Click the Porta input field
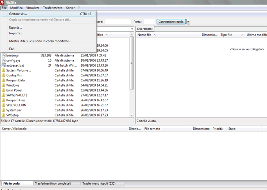 pos(149,22)
